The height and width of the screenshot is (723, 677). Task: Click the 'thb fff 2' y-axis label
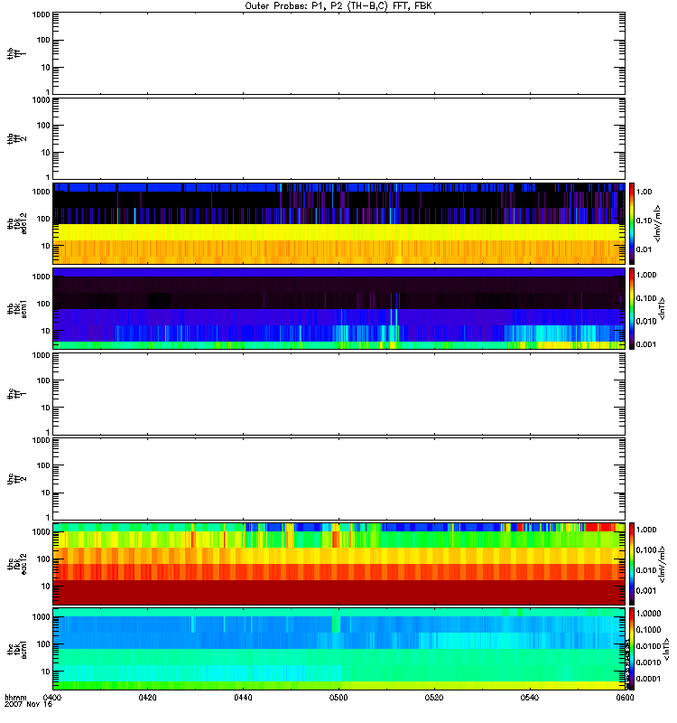coord(17,138)
